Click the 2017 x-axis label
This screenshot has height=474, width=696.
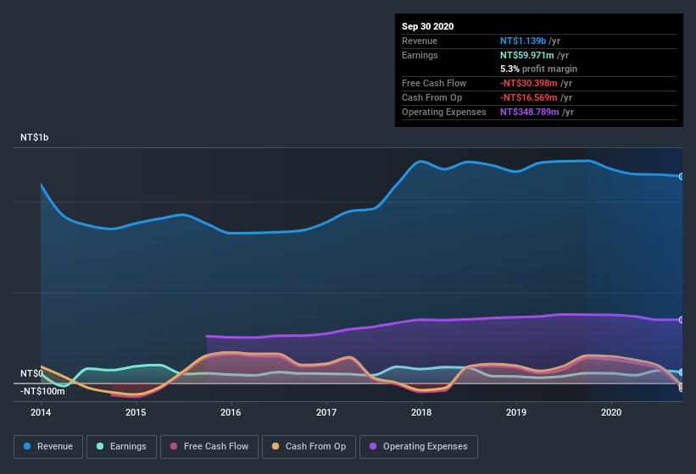click(x=326, y=412)
